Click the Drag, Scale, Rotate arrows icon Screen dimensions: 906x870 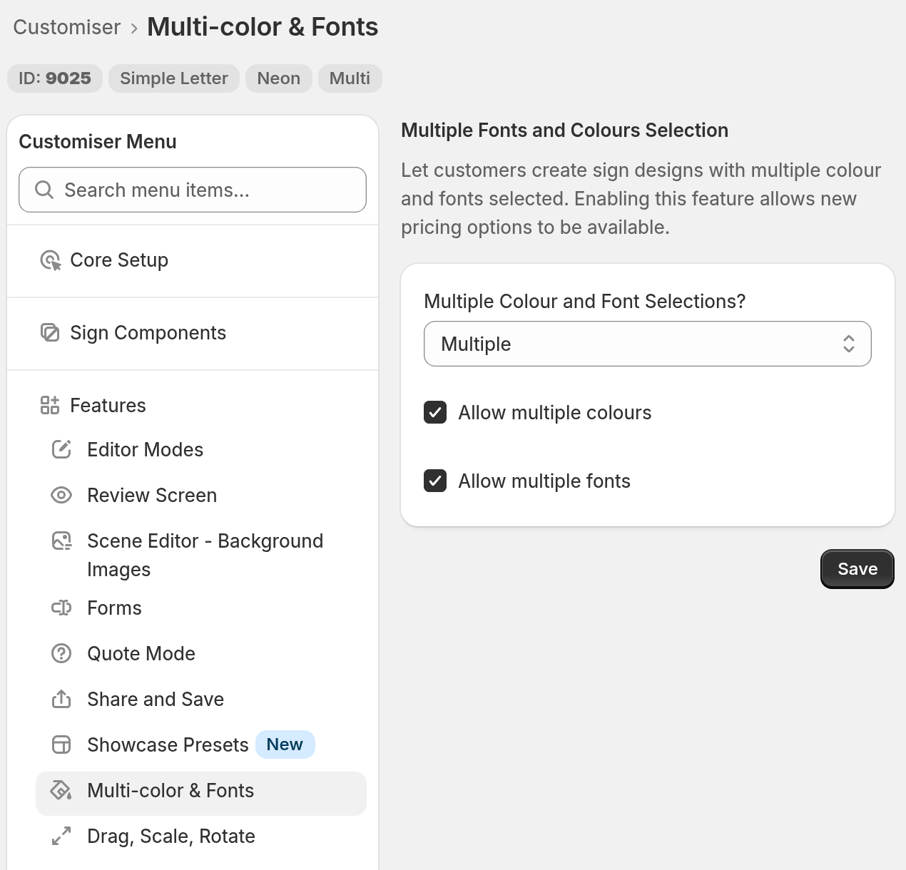[x=61, y=836]
